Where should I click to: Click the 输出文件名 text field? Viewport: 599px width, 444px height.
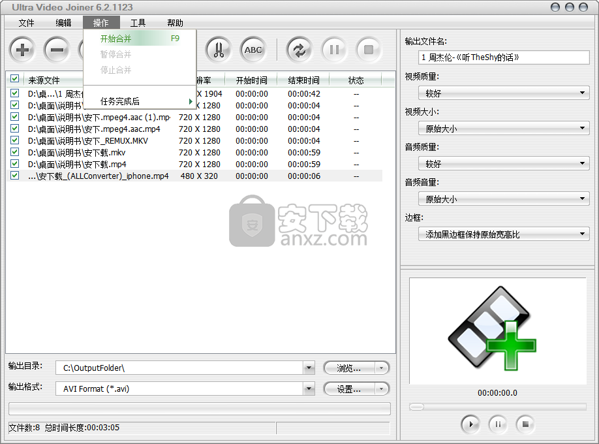pos(504,57)
